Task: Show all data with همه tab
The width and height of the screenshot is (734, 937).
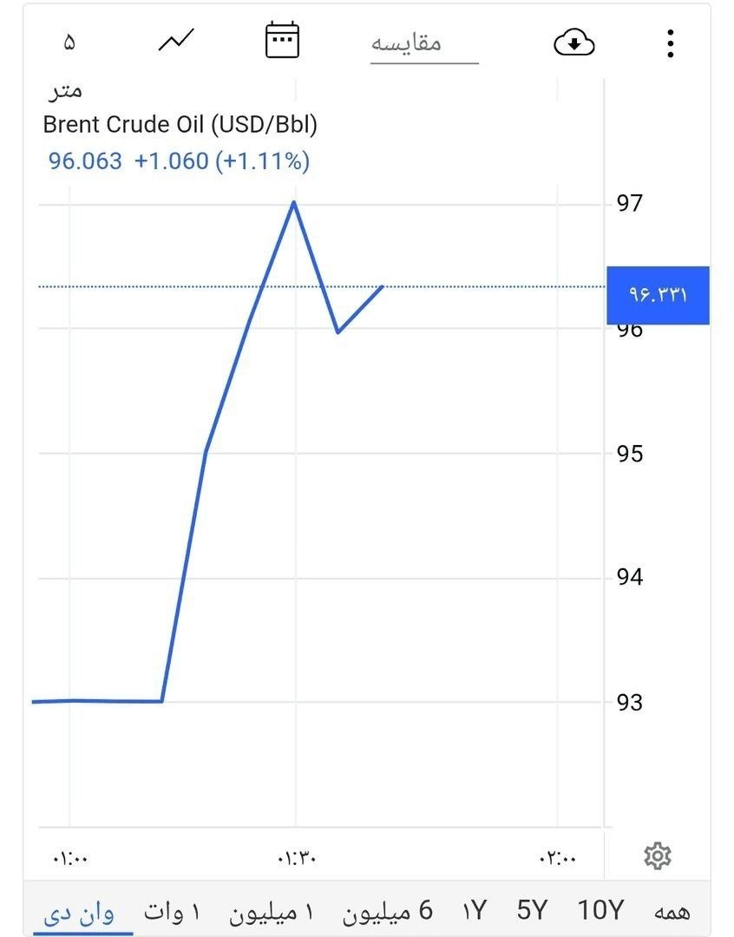Action: tap(672, 911)
